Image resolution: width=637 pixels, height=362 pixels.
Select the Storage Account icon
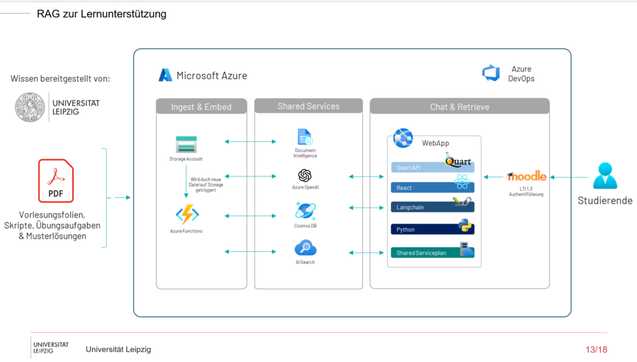[186, 145]
